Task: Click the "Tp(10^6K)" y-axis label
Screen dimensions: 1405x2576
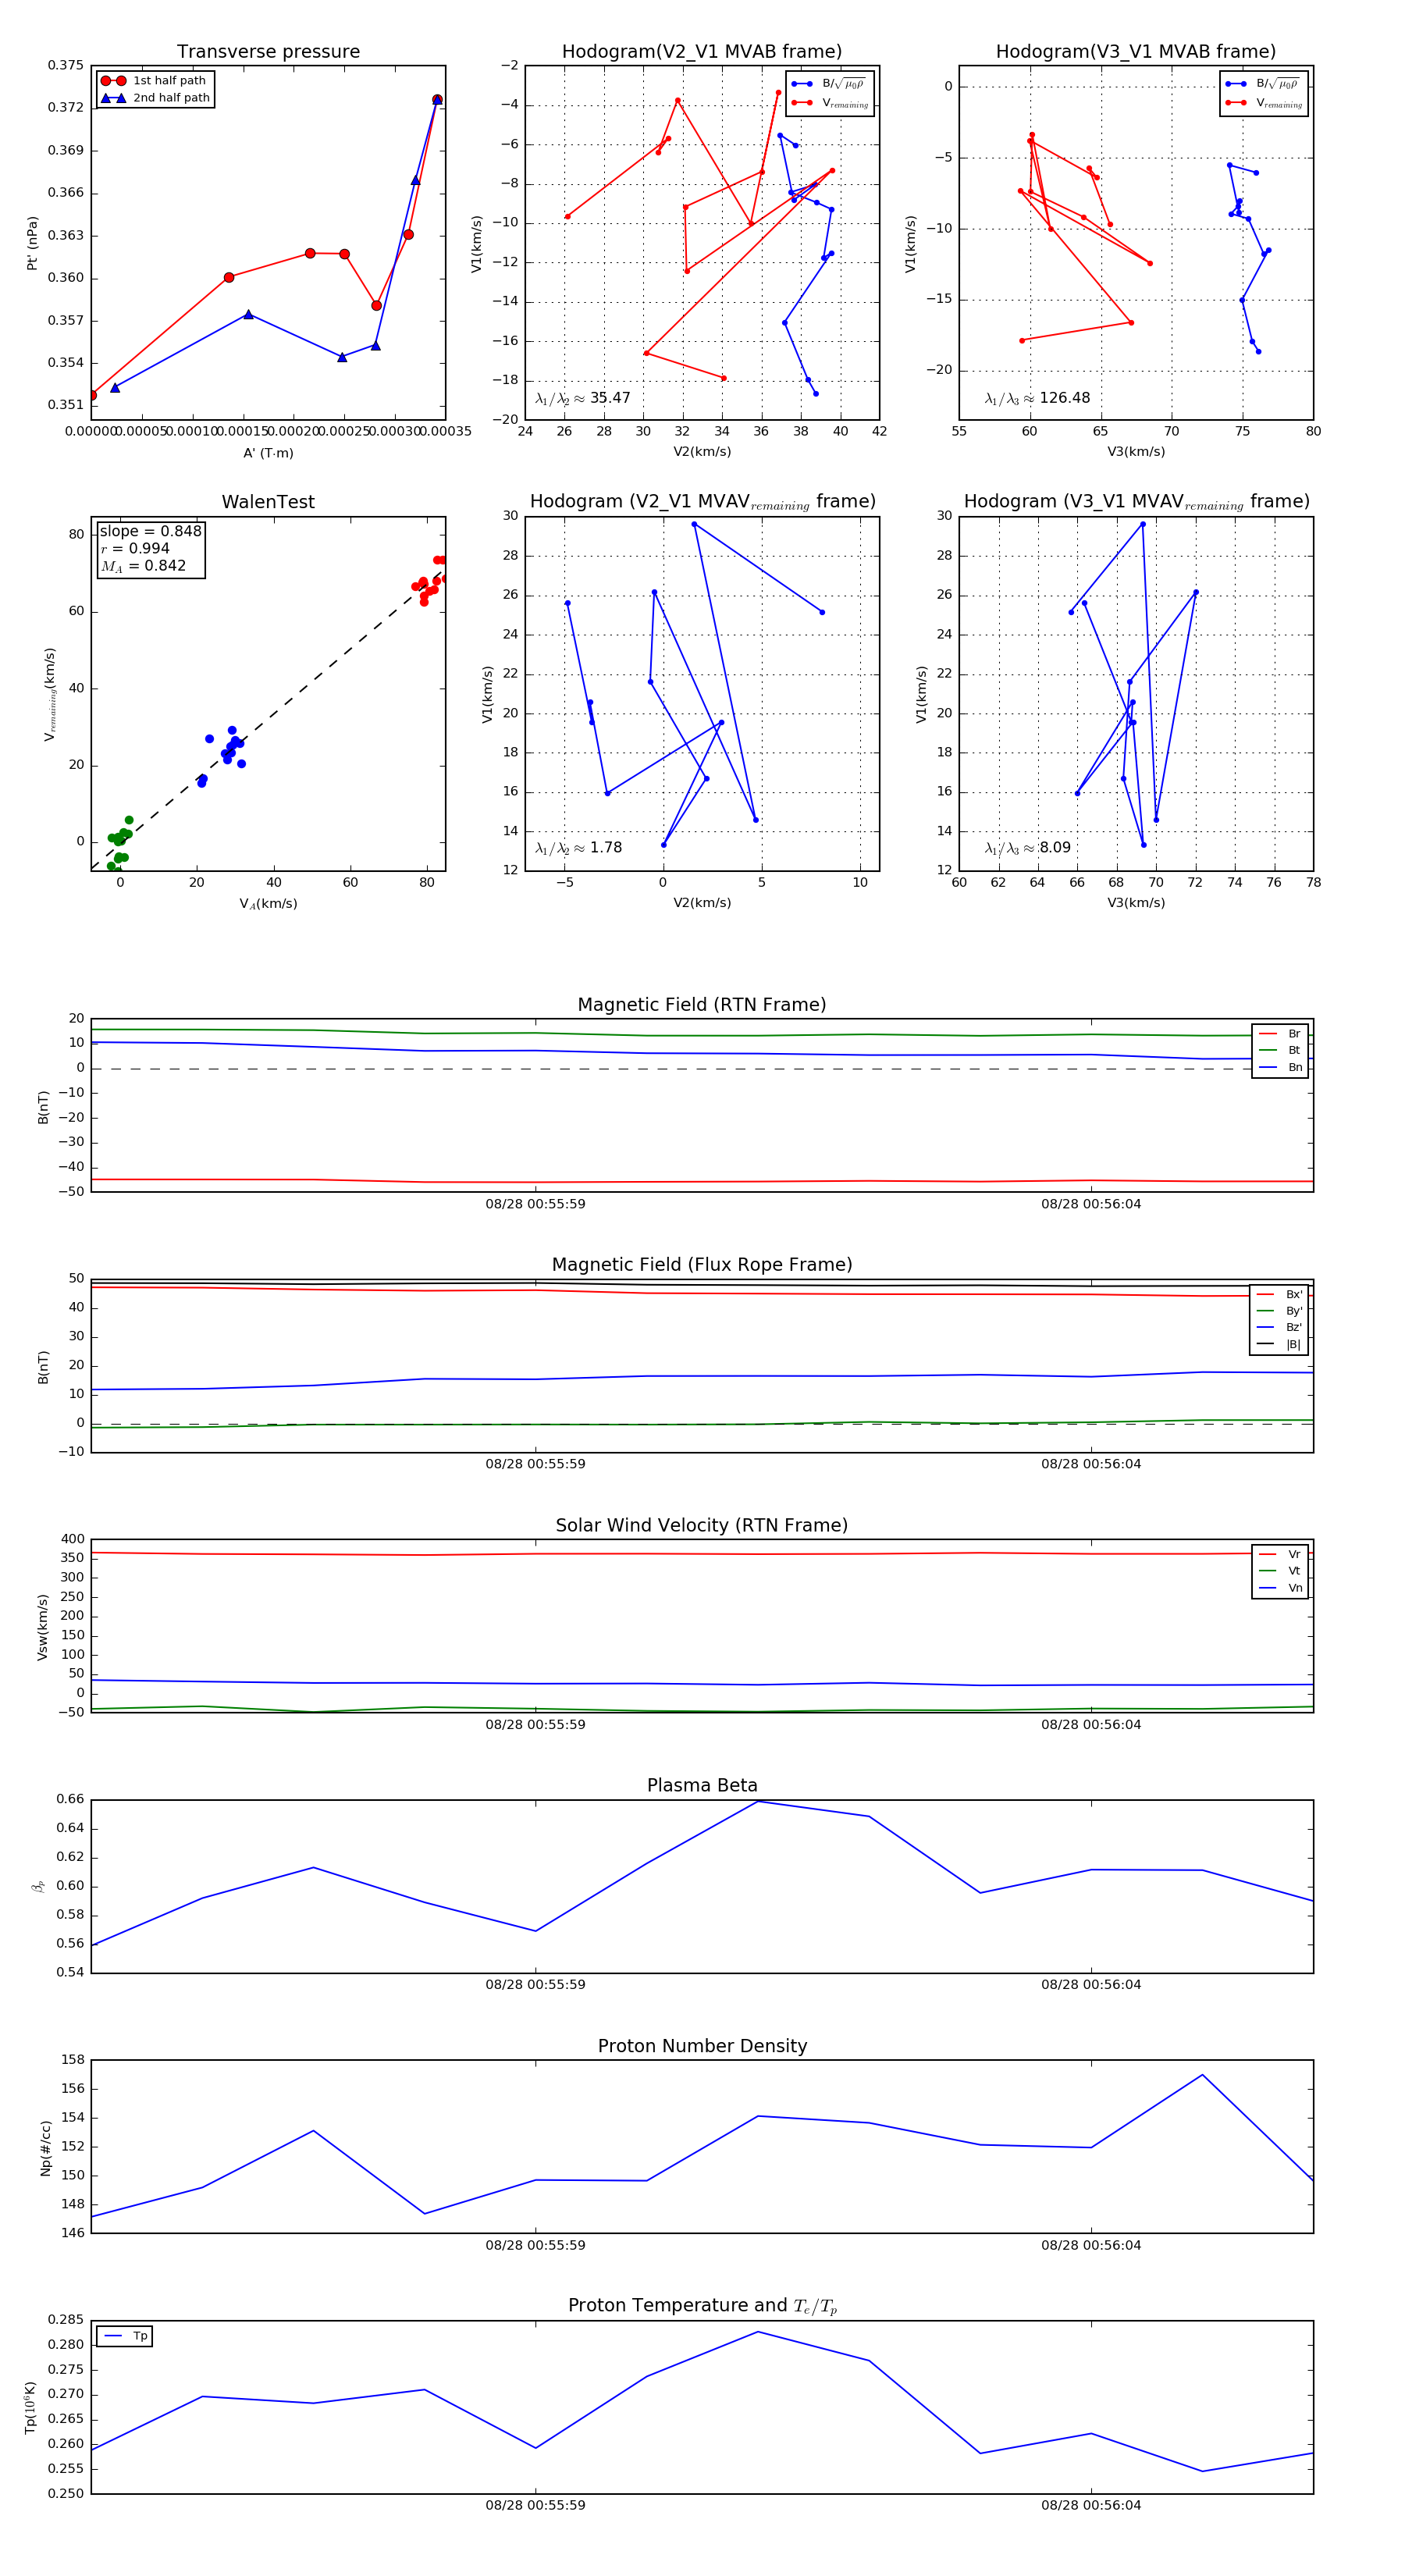Action: click(x=30, y=2408)
